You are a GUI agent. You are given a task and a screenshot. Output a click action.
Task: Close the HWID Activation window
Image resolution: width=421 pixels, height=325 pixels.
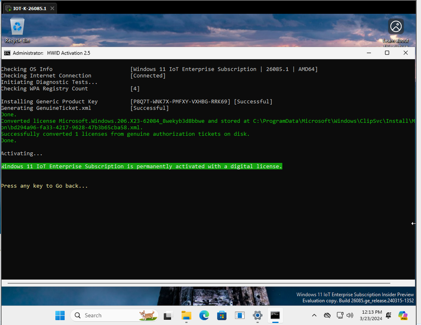406,53
